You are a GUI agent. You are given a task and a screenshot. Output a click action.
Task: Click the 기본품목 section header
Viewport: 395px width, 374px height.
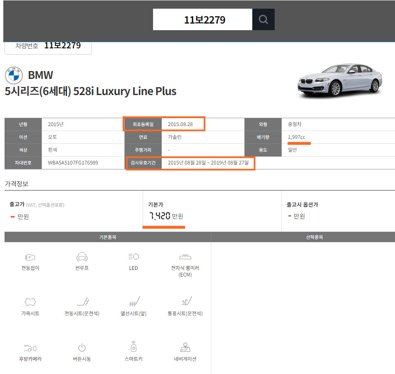point(108,237)
